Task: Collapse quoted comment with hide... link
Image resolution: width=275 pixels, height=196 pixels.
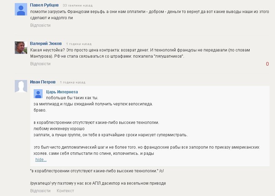Action: tap(41, 160)
